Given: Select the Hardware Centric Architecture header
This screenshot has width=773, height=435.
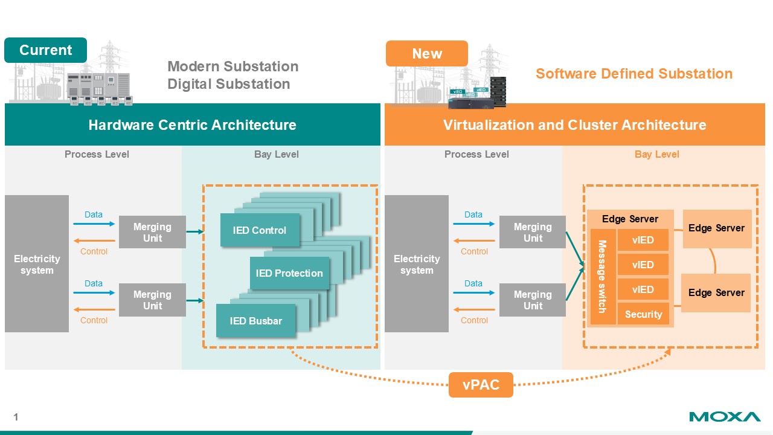Looking at the screenshot, I should (x=192, y=125).
